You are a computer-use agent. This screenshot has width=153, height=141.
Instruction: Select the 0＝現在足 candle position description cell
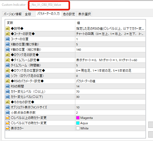pos(110,71)
